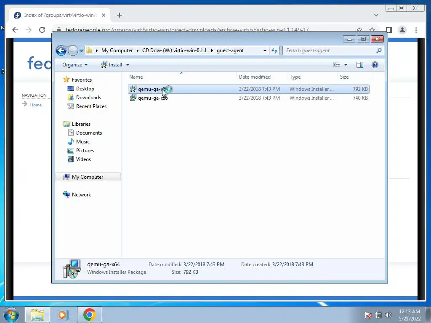Click the Explorer Forward arrow button
431x323 pixels.
click(x=73, y=50)
